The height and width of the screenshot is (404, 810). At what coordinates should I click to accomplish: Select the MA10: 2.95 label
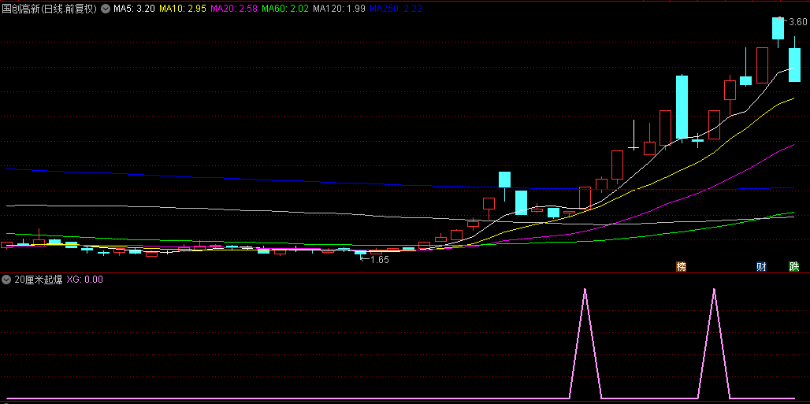[182, 8]
